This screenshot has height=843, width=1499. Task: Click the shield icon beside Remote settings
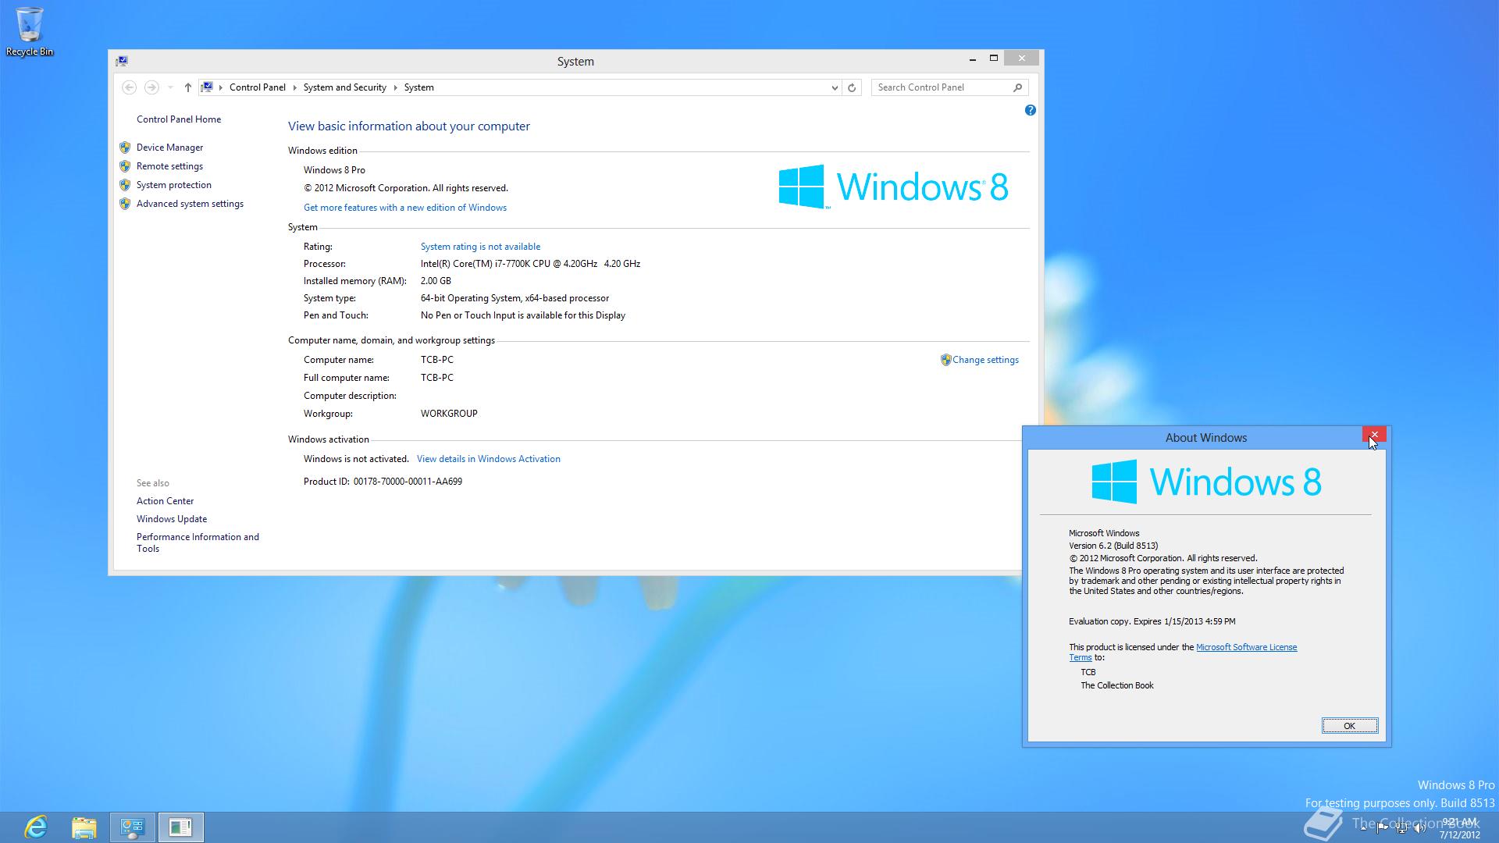(125, 166)
